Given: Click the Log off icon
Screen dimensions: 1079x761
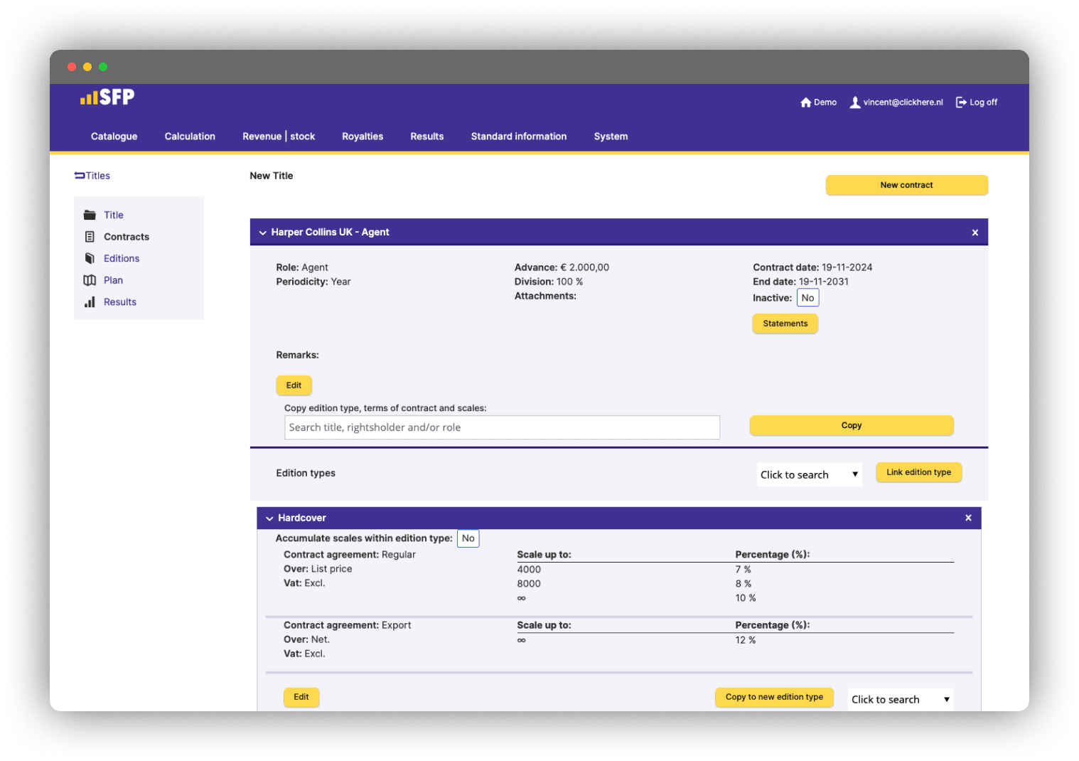Looking at the screenshot, I should click(x=961, y=102).
